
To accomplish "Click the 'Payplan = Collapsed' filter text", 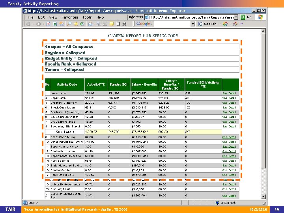I will click(x=65, y=53).
